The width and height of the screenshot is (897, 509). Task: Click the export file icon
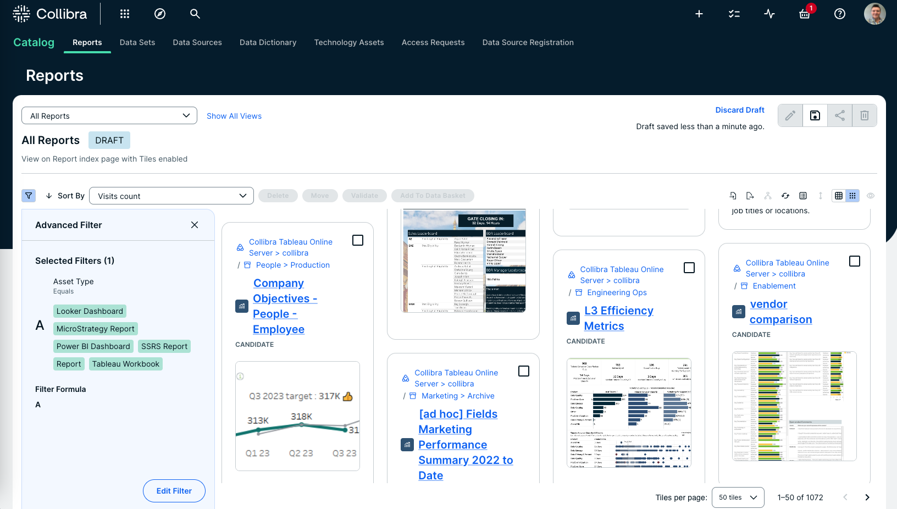(x=750, y=196)
